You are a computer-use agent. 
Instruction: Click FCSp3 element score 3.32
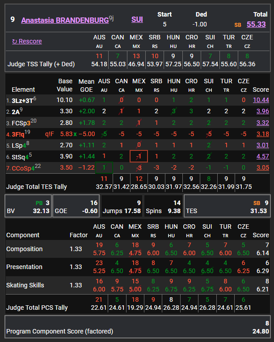261,122
